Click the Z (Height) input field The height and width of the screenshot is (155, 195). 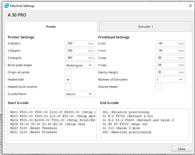[x=80, y=58]
